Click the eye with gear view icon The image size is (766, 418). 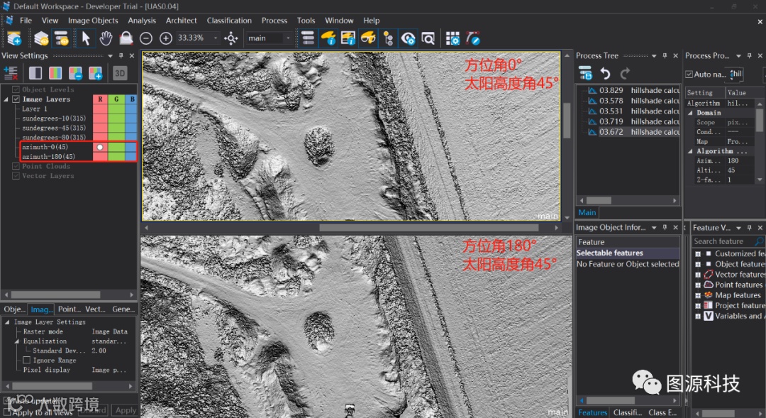click(x=408, y=38)
